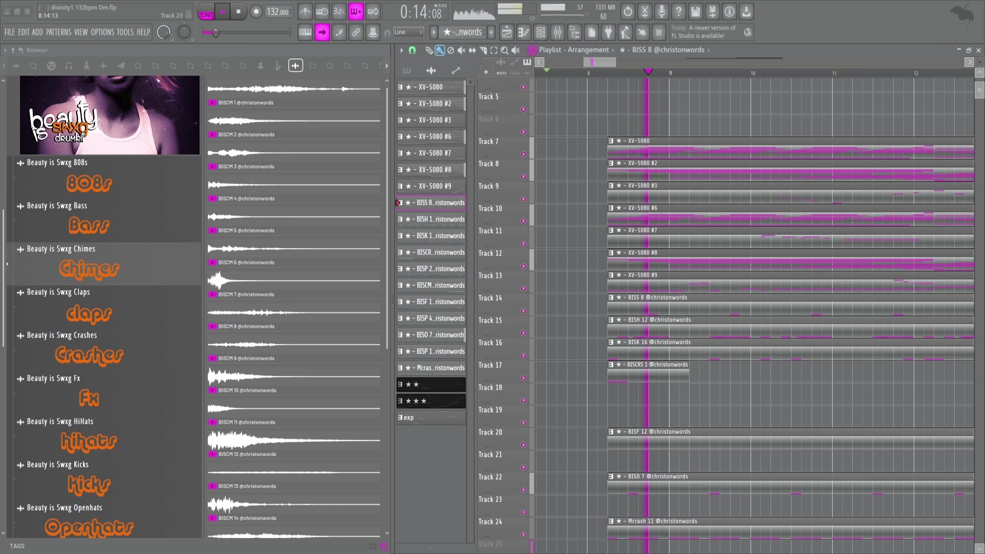Enable wait for input to start playing
Image resolution: width=985 pixels, height=554 pixels.
(322, 11)
